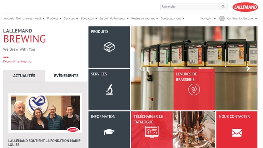263x148 pixels.
Task: Click the microscope icon in the Services tile
Action: pyautogui.click(x=109, y=89)
